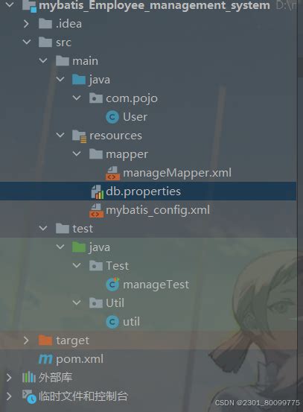Expand the target folder arrow
The width and height of the screenshot is (303, 412).
(x=26, y=340)
